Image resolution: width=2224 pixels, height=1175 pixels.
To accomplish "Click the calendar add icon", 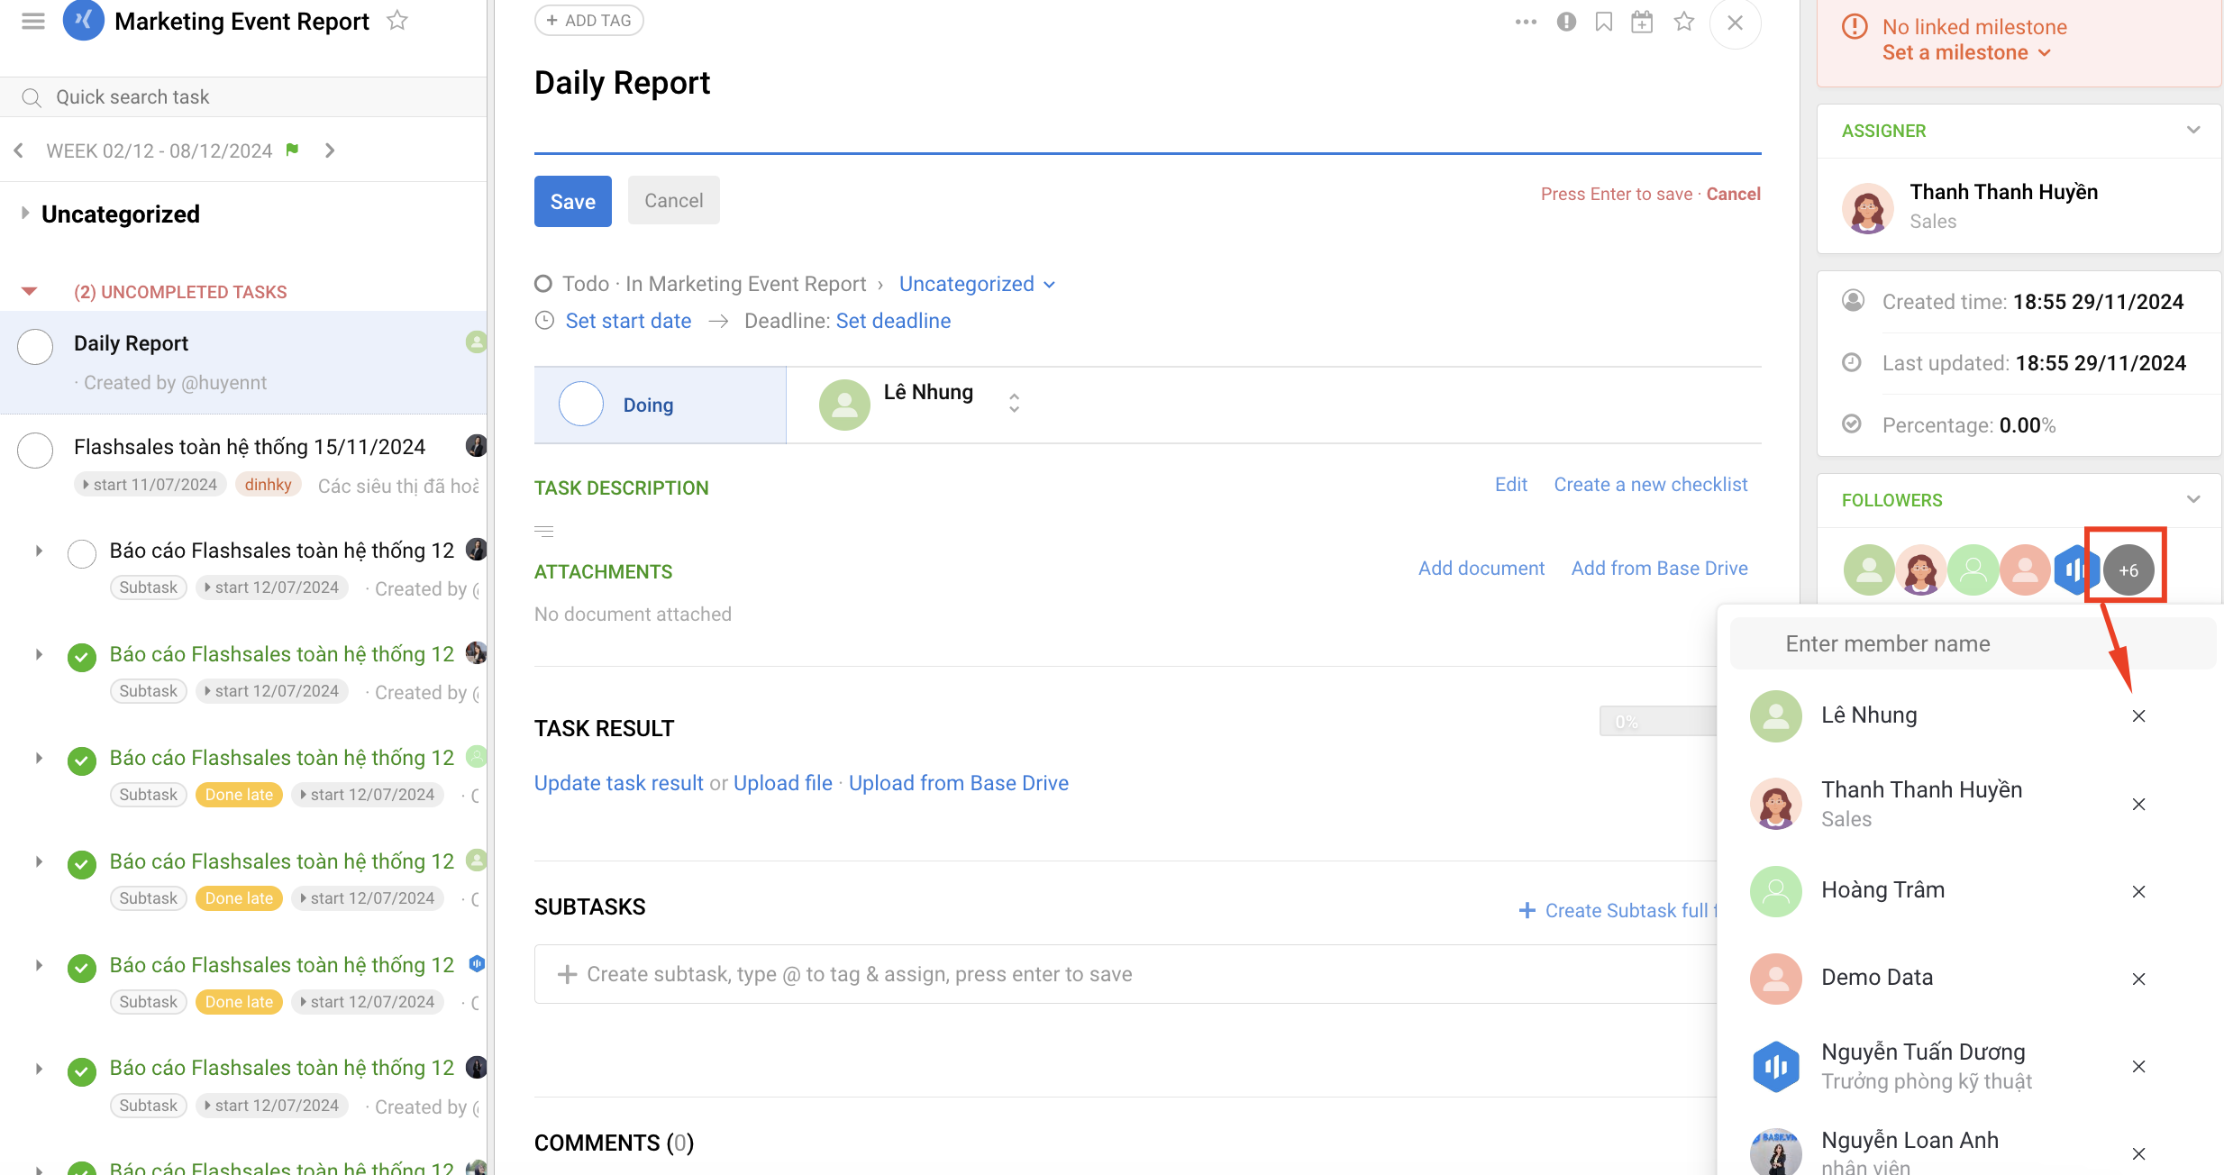I will pyautogui.click(x=1642, y=23).
